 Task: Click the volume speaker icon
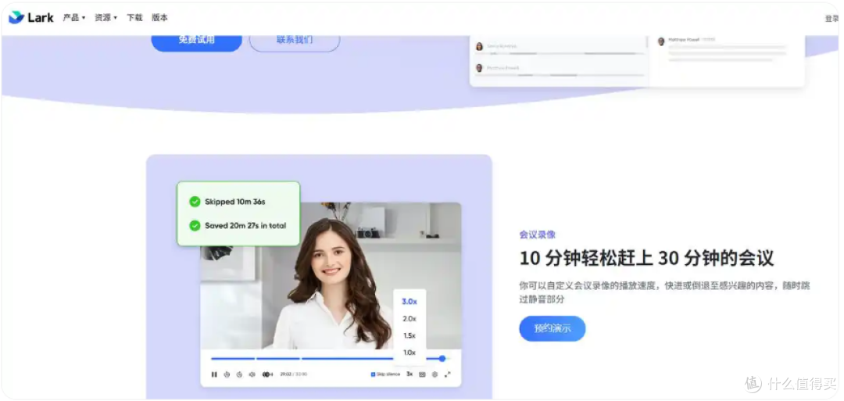(252, 374)
